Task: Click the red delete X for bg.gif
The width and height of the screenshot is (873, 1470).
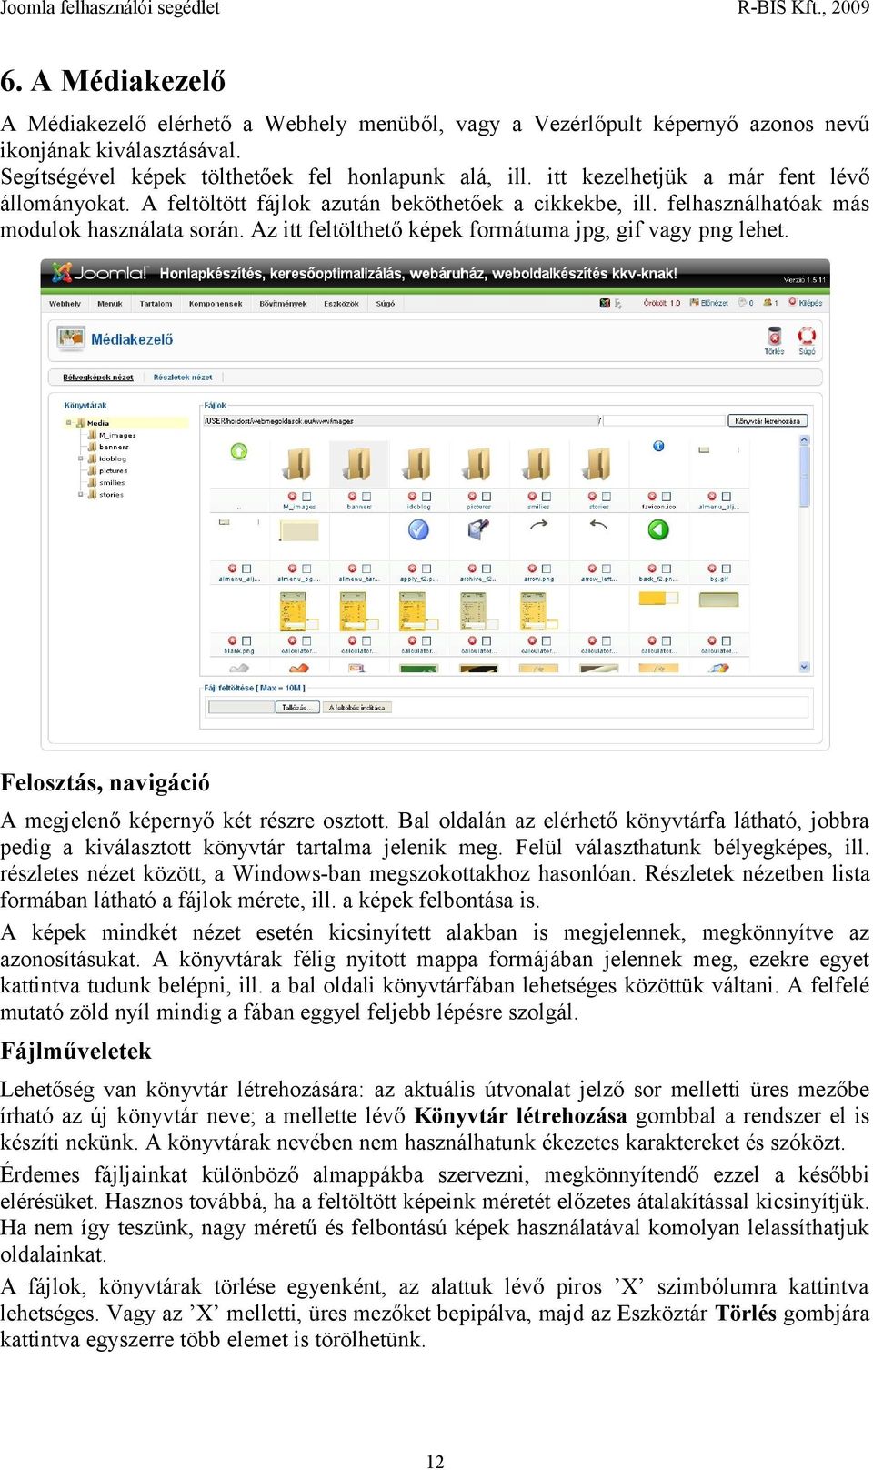Action: (x=712, y=568)
